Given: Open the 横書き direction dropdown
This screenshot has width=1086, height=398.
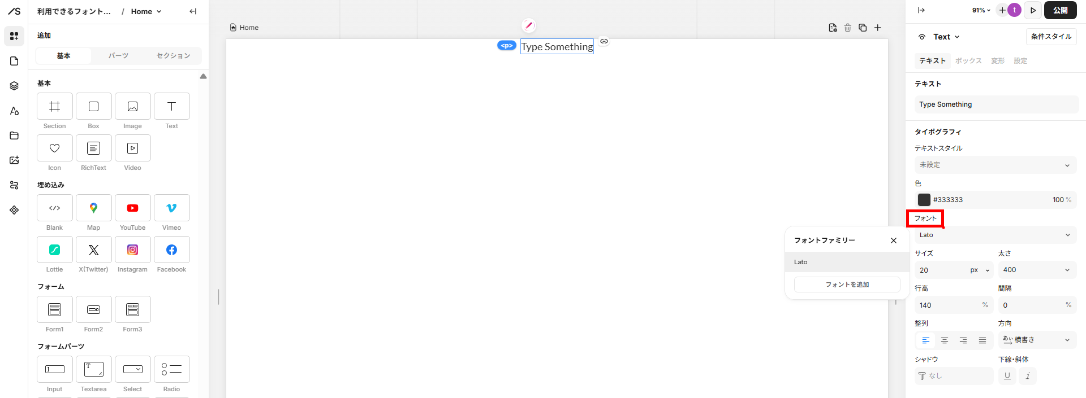Looking at the screenshot, I should tap(1037, 340).
